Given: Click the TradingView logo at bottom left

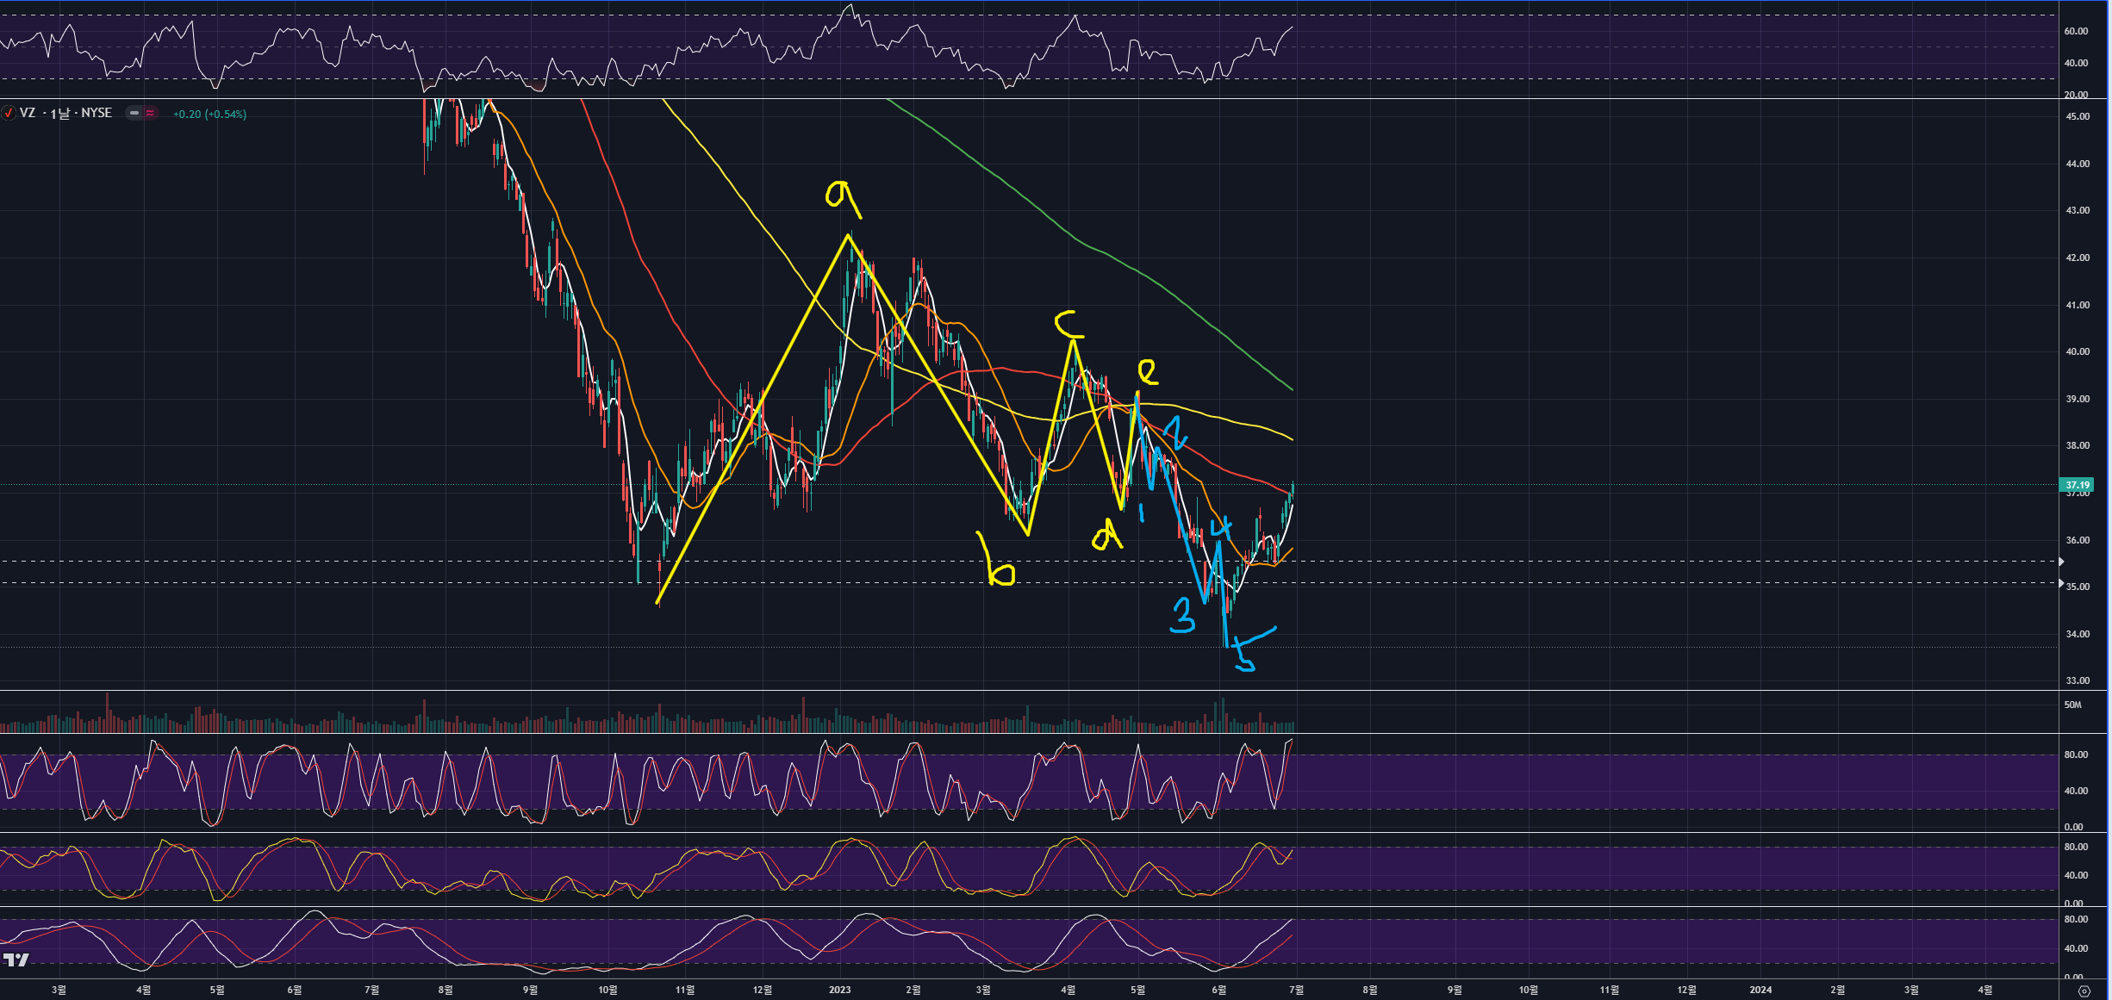Looking at the screenshot, I should pos(16,960).
